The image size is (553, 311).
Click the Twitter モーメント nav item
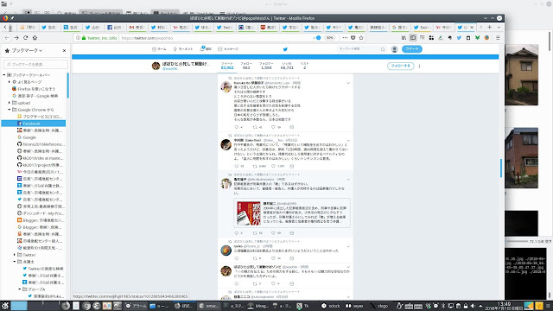coord(183,49)
